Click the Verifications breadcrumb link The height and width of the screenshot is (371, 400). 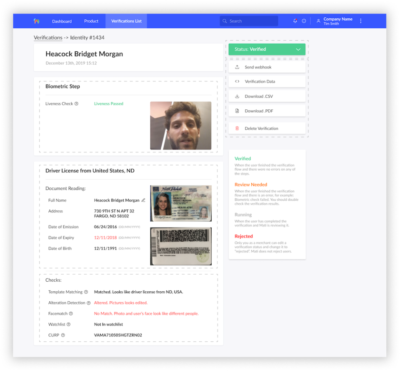pos(48,38)
